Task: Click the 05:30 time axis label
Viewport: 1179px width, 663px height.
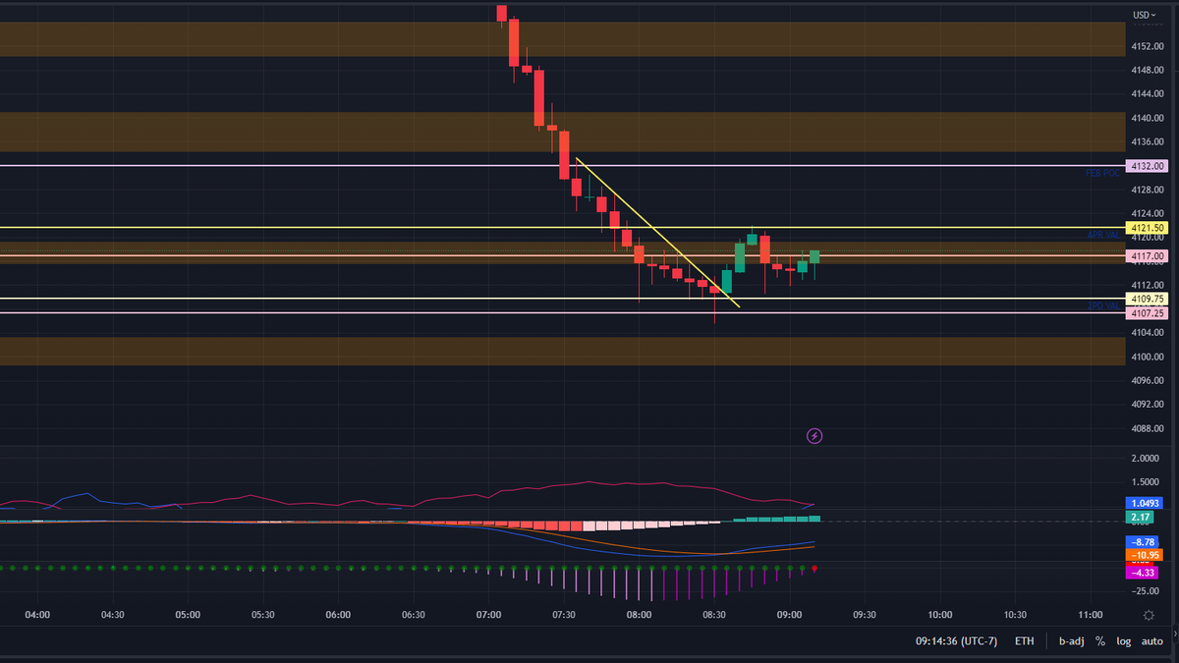Action: pyautogui.click(x=263, y=615)
